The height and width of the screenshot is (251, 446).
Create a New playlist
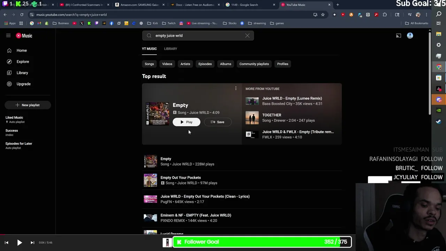tap(28, 105)
